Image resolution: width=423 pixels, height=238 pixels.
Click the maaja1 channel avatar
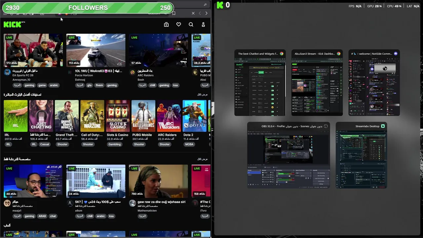(7, 203)
